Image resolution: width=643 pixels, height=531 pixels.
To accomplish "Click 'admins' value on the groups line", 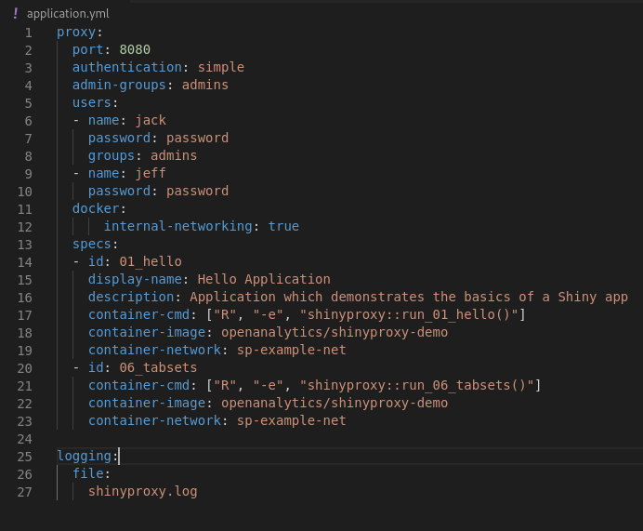I will tap(174, 155).
